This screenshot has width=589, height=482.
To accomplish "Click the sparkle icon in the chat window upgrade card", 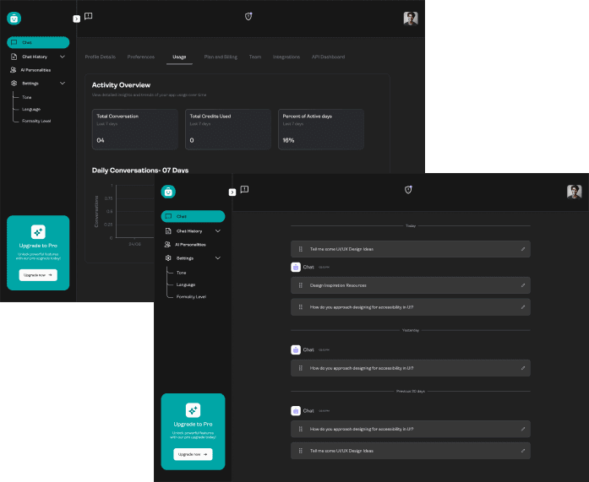I will coord(193,410).
